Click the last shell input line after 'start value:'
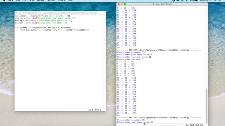 tap(135, 122)
